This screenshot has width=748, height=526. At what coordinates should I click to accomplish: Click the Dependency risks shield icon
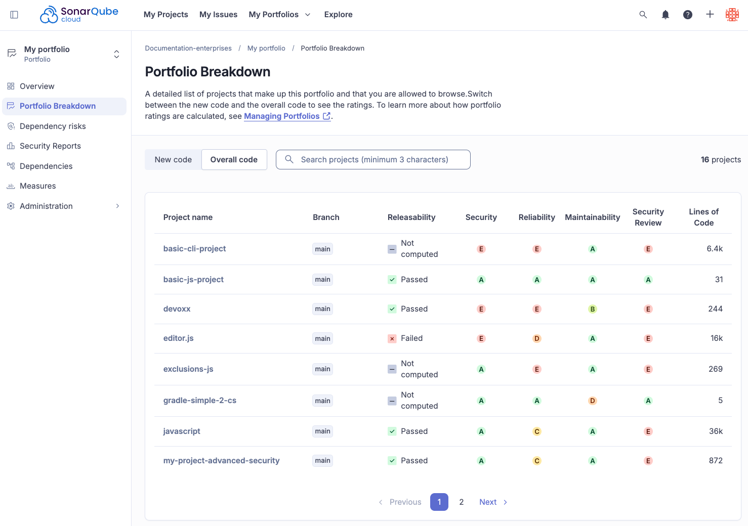pyautogui.click(x=11, y=126)
